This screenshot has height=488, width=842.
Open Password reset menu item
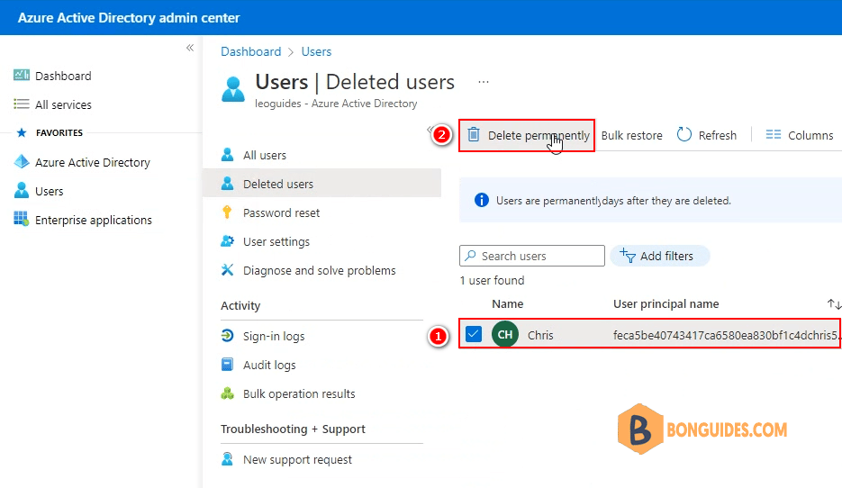point(281,213)
